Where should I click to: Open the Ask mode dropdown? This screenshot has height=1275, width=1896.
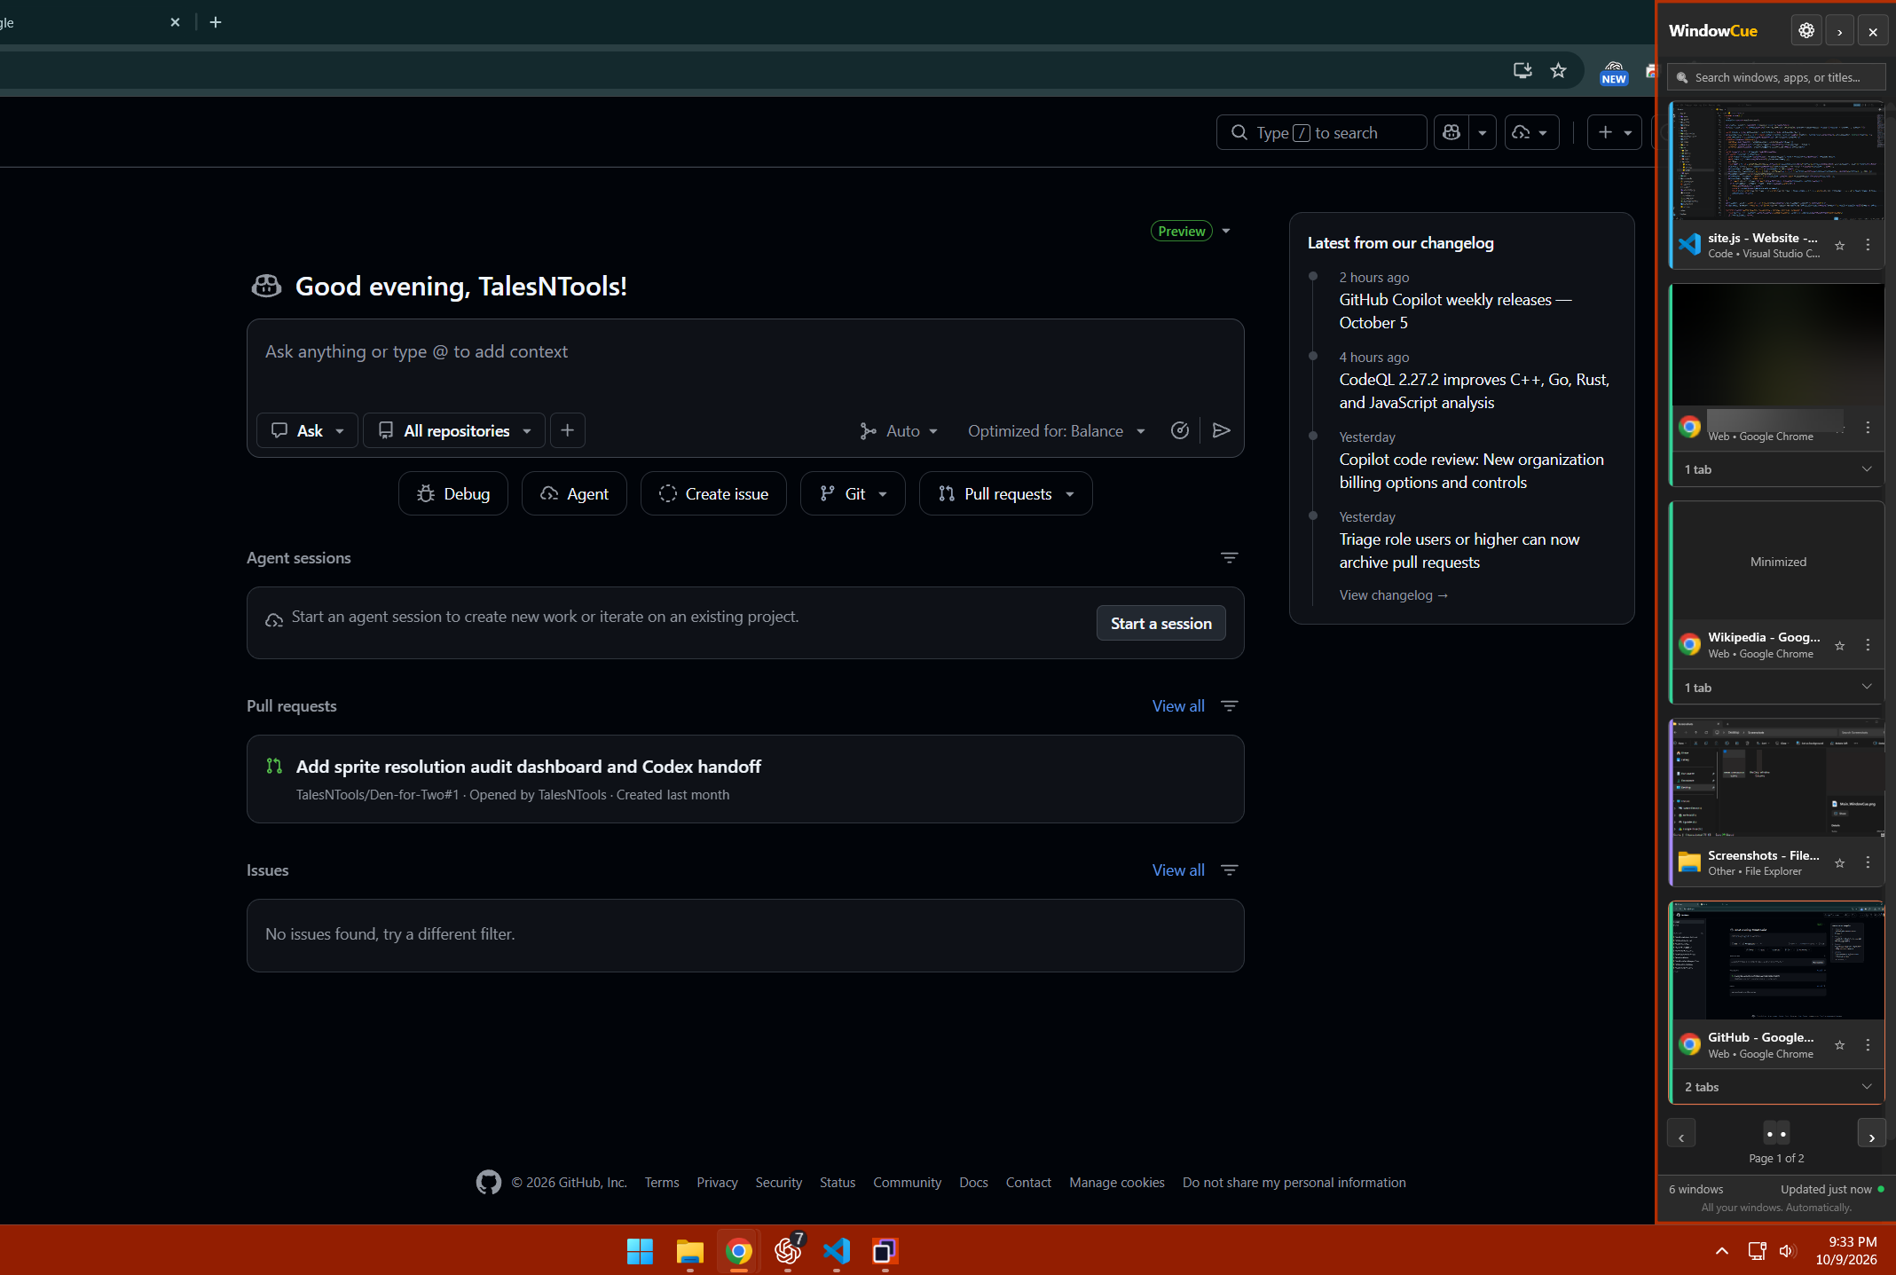tap(307, 430)
